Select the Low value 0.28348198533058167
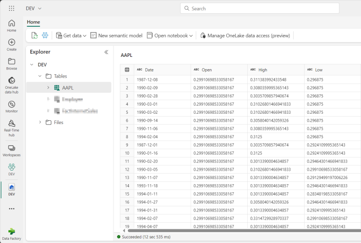Screen dimensions: 361x243 [x=332, y=194]
